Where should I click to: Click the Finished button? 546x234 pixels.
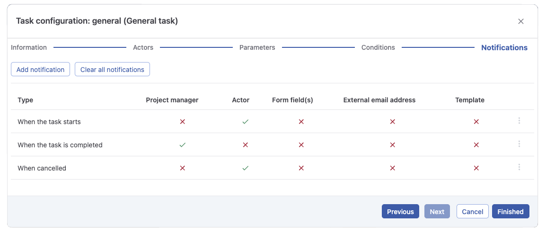(511, 212)
